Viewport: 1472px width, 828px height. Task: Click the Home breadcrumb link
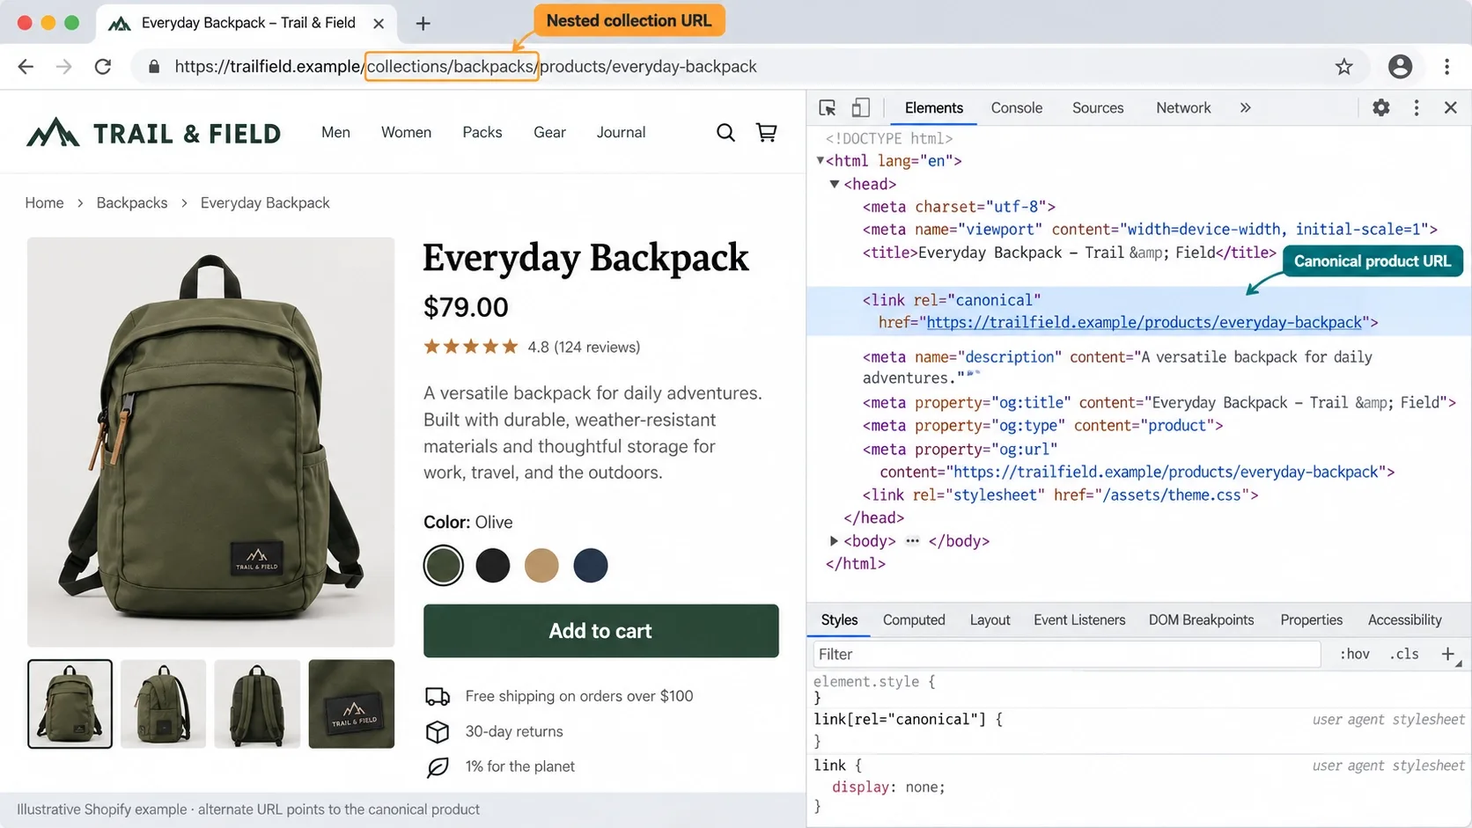coord(44,203)
